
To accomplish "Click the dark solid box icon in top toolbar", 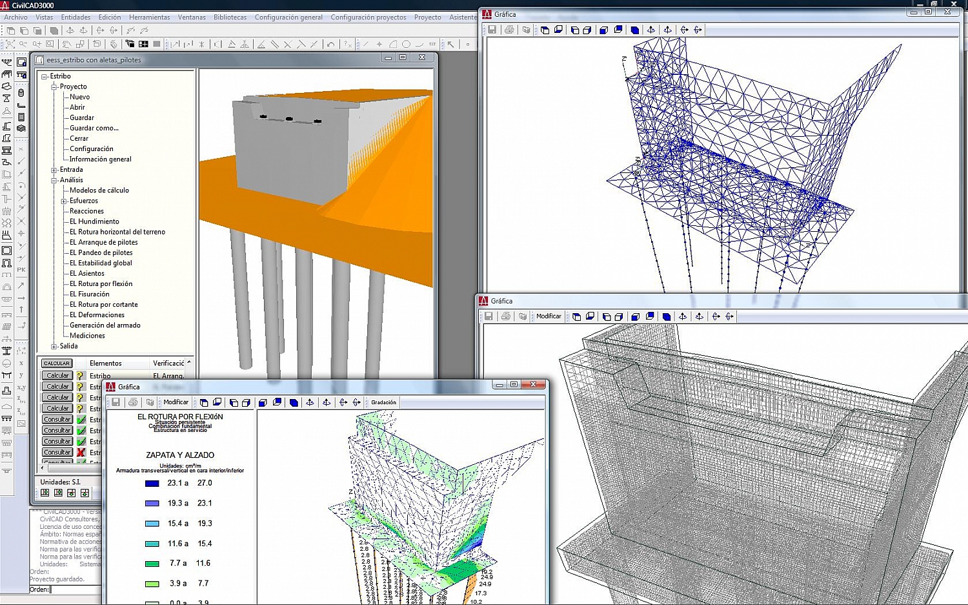I will coord(54,30).
